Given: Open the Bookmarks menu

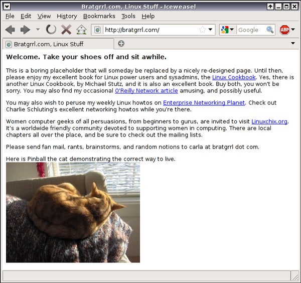Looking at the screenshot, I should (99, 16).
